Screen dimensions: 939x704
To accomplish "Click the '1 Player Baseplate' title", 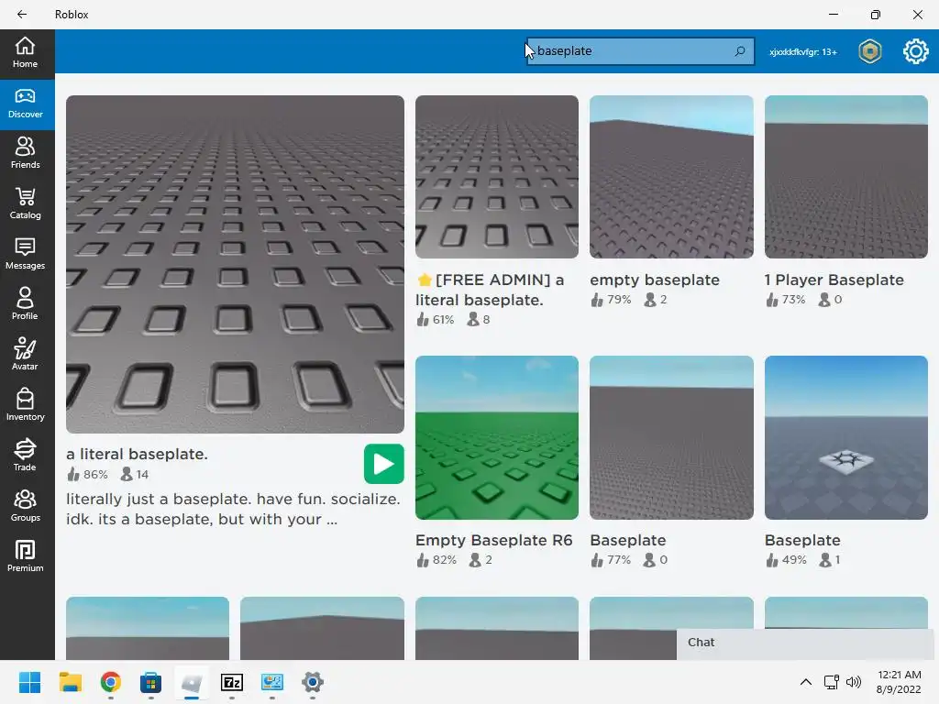I will pos(834,280).
